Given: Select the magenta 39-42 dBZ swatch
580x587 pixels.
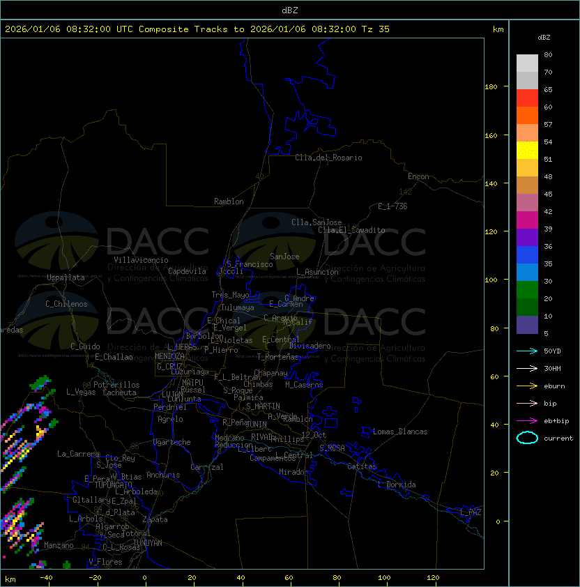Looking at the screenshot, I should coord(527,220).
